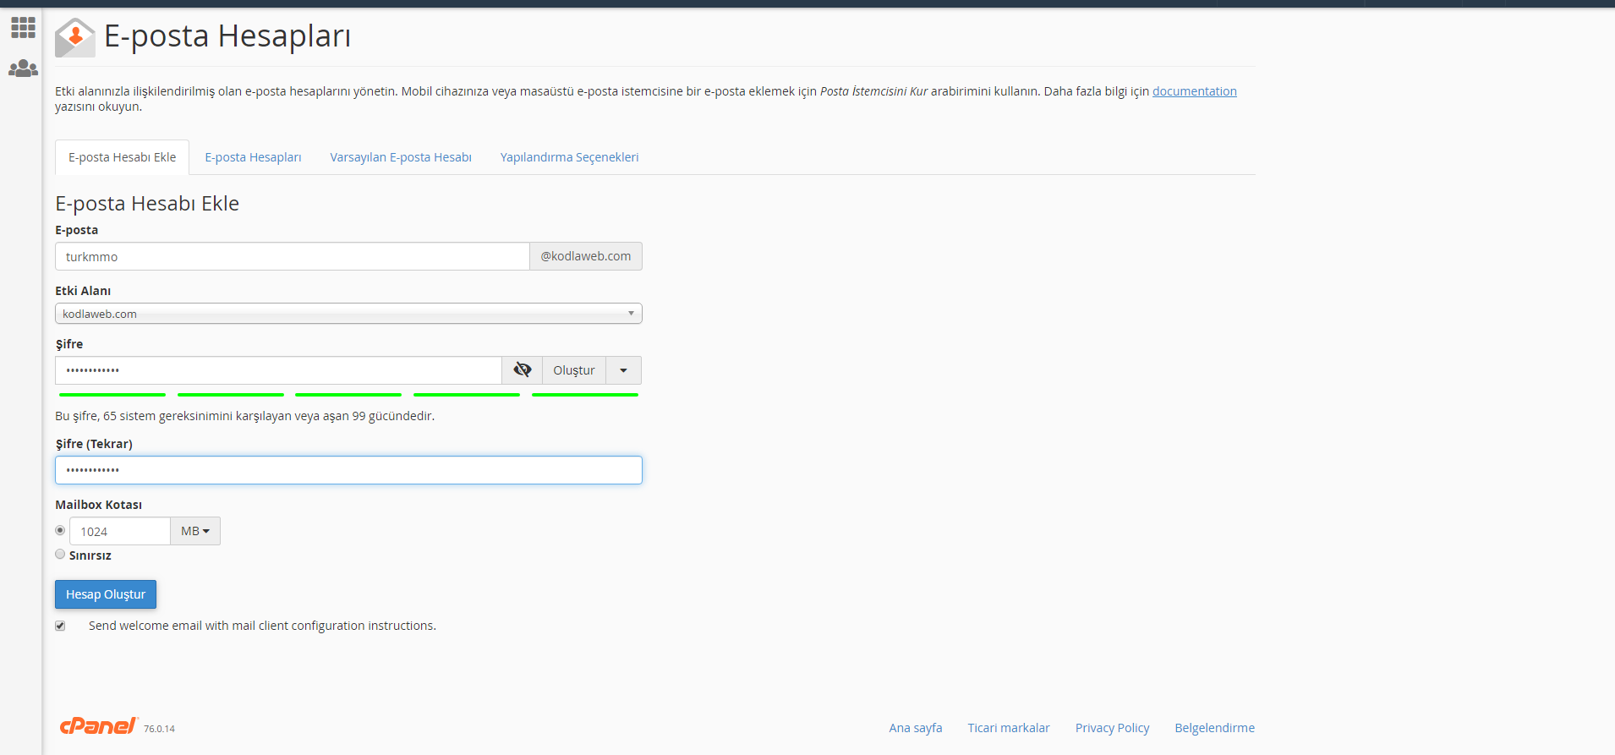Open the documentation link

1194,91
